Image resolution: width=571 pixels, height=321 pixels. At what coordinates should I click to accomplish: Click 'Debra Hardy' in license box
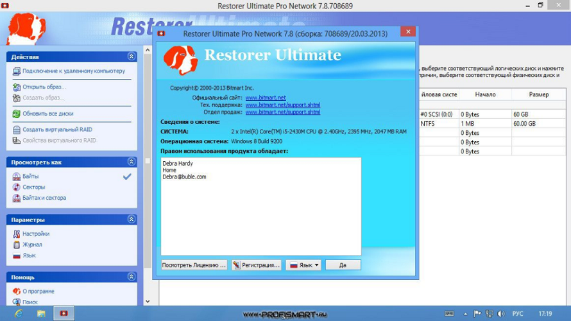pyautogui.click(x=178, y=164)
